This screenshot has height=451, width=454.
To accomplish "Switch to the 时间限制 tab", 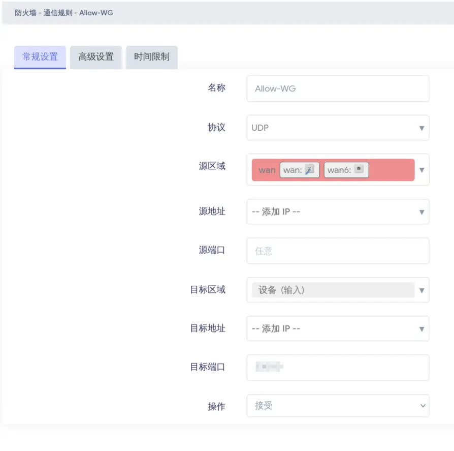I will 151,57.
